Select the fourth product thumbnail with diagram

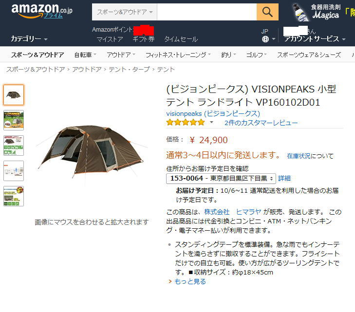tap(14, 171)
